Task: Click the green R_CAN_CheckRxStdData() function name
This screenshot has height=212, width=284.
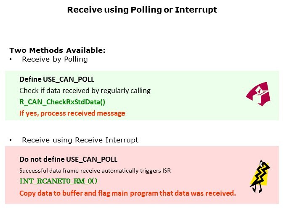Action: pyautogui.click(x=62, y=102)
